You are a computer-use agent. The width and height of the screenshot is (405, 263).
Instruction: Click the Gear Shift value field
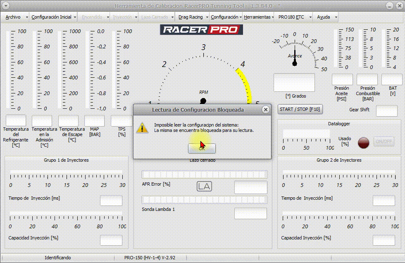(x=386, y=111)
